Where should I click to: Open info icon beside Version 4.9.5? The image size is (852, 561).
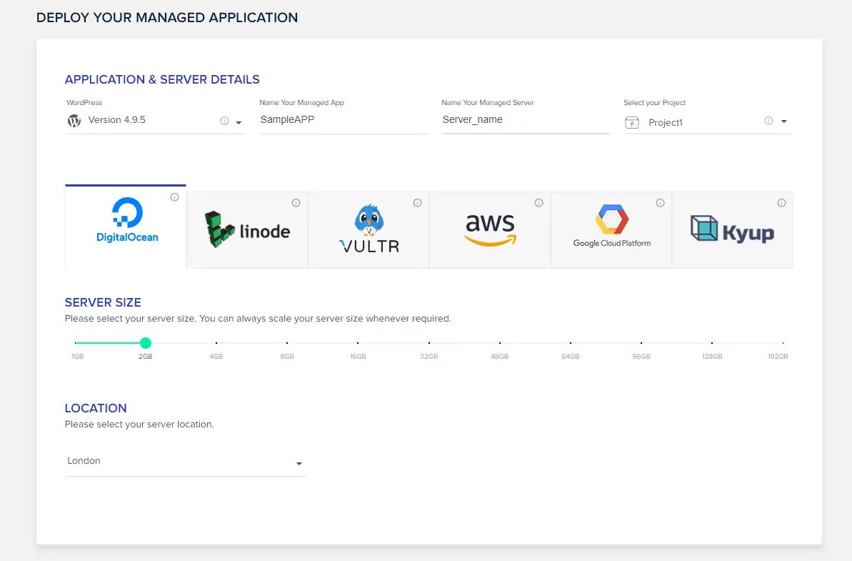click(x=224, y=121)
